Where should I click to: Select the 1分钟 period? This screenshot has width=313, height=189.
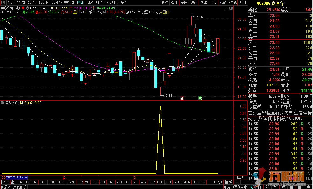coord(21,2)
